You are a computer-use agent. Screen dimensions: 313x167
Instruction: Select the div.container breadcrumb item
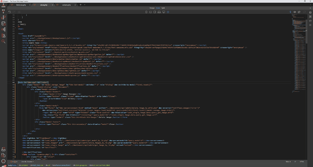[24, 165]
